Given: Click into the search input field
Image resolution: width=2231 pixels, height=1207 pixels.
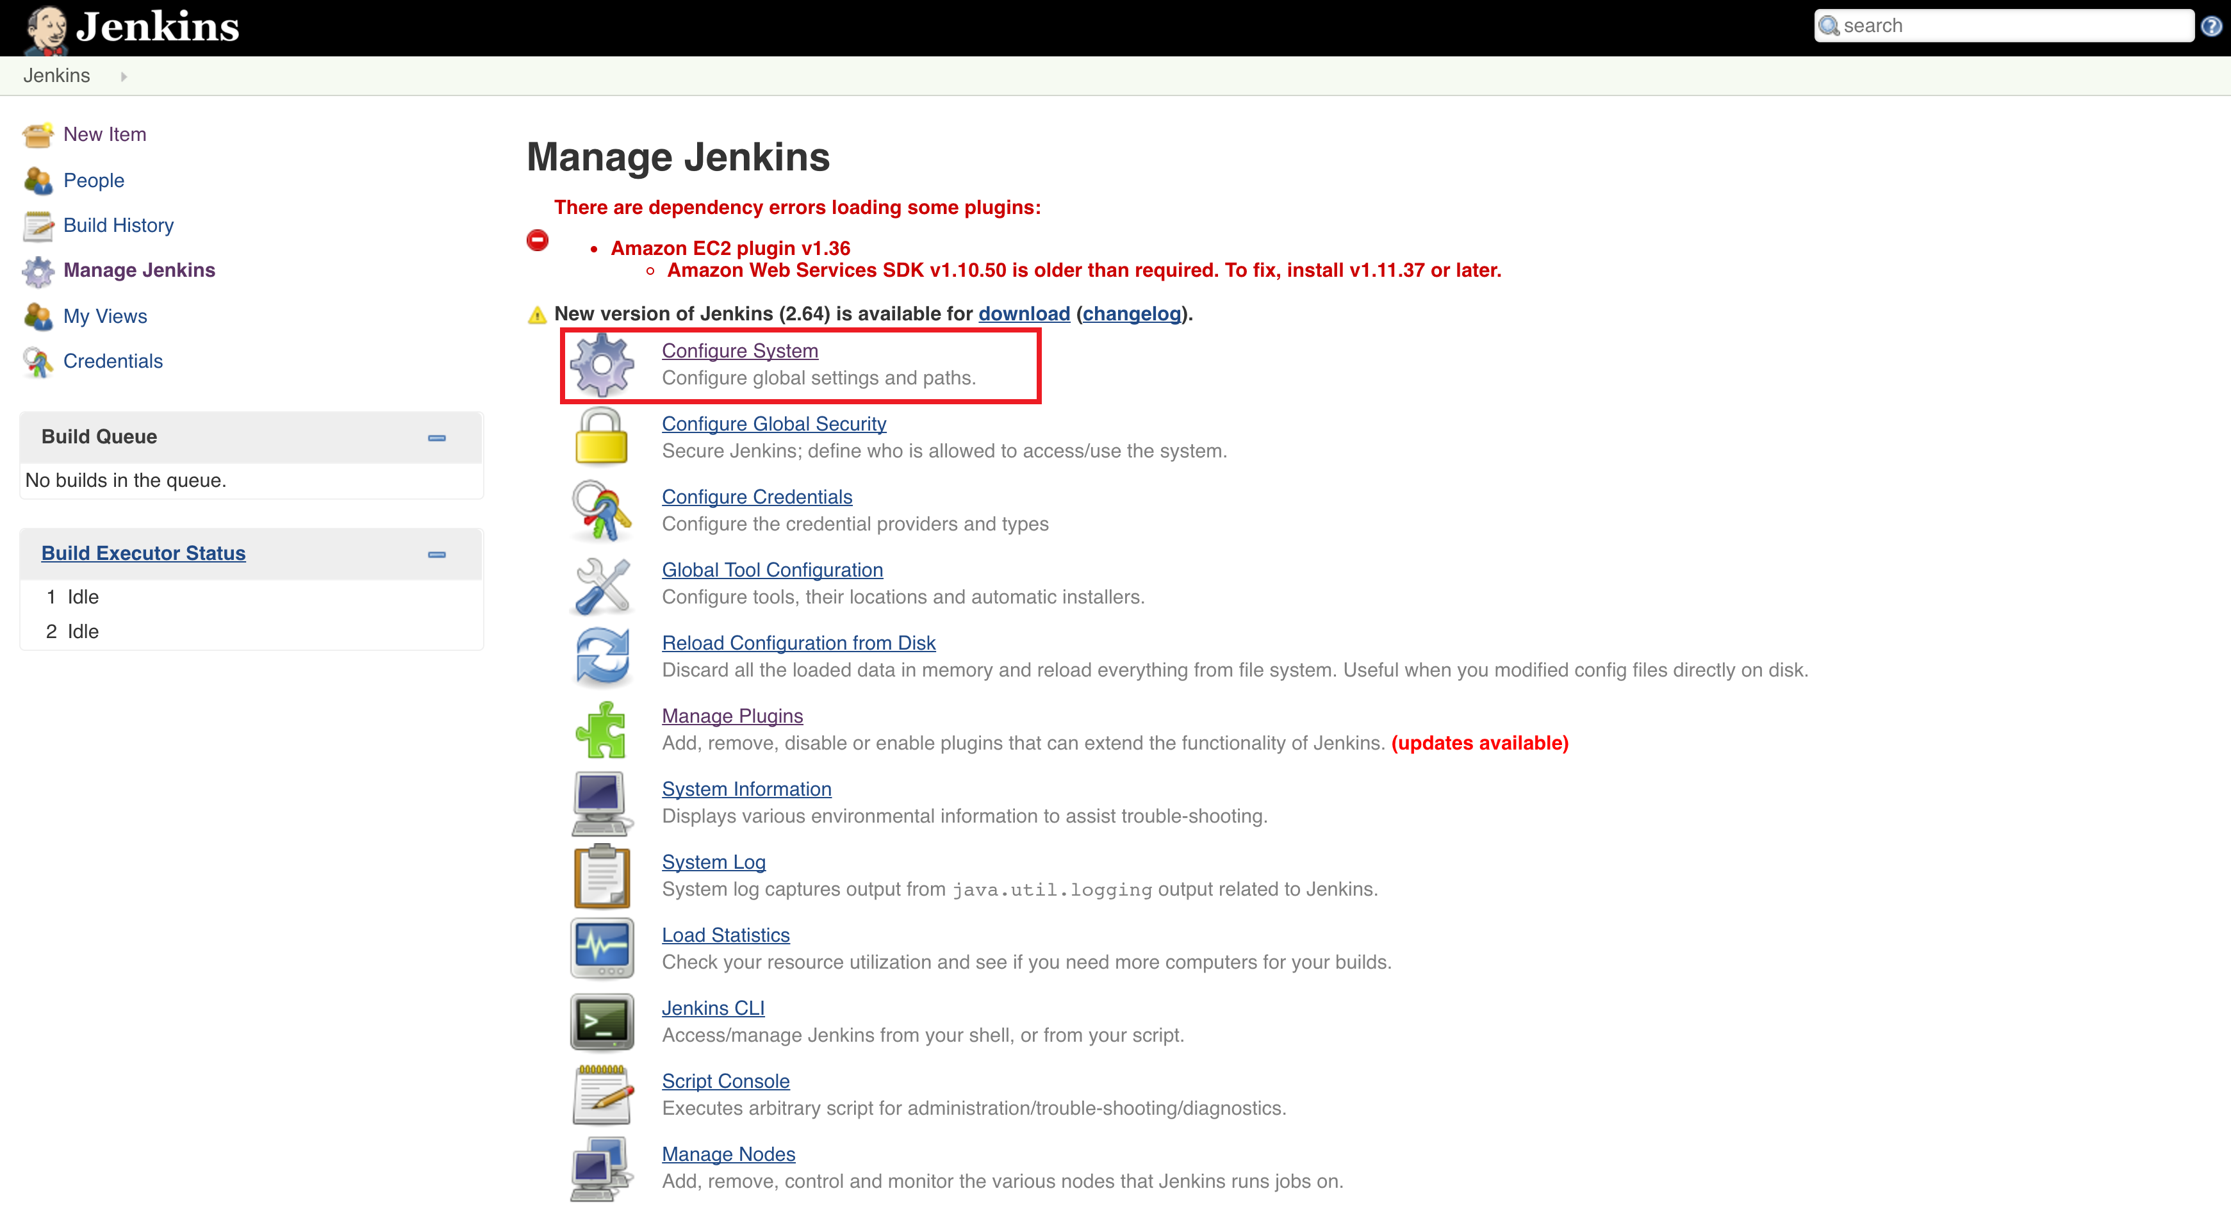Looking at the screenshot, I should [x=2004, y=26].
